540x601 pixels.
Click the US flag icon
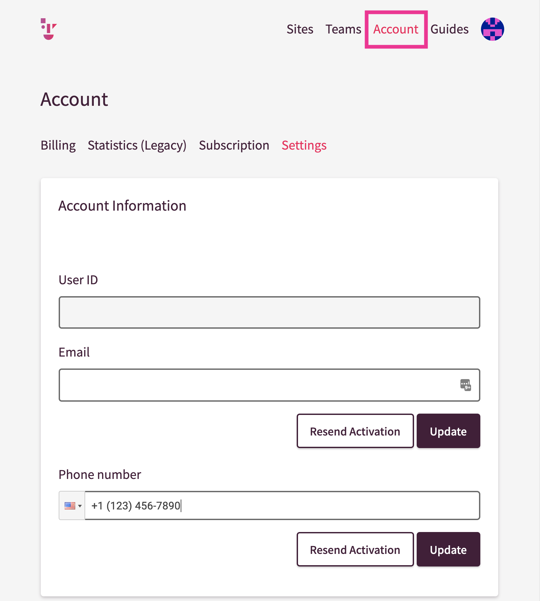coord(70,506)
